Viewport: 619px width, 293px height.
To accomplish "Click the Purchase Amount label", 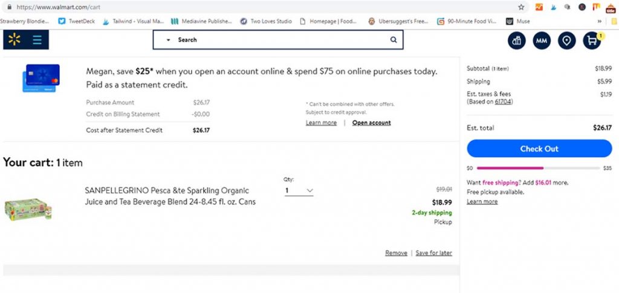I will (x=110, y=103).
